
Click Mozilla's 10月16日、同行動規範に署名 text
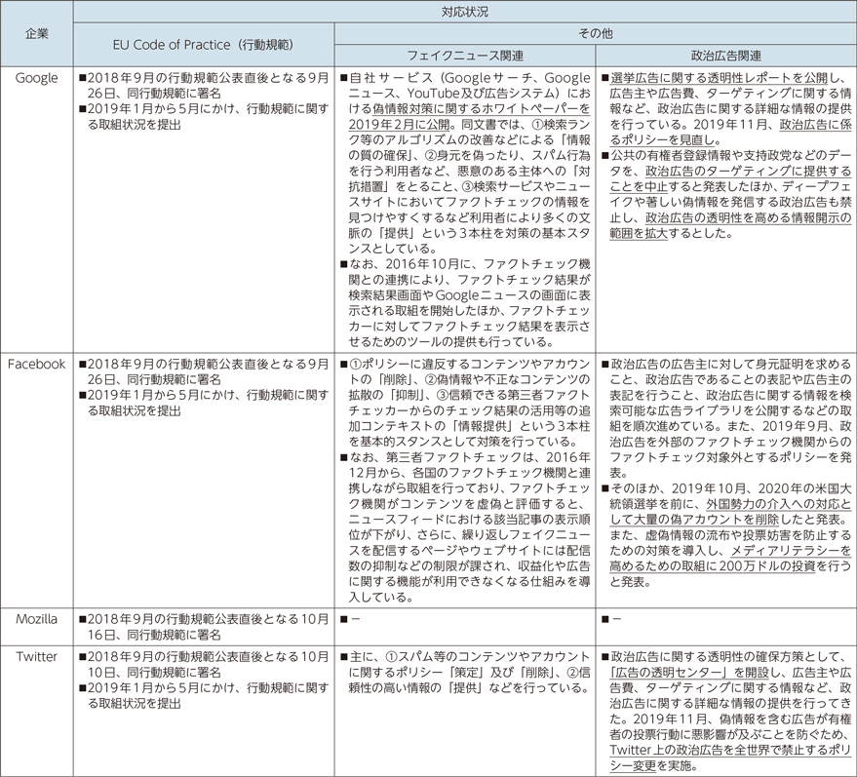click(208, 627)
